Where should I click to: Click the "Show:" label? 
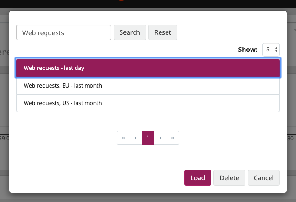coord(248,50)
